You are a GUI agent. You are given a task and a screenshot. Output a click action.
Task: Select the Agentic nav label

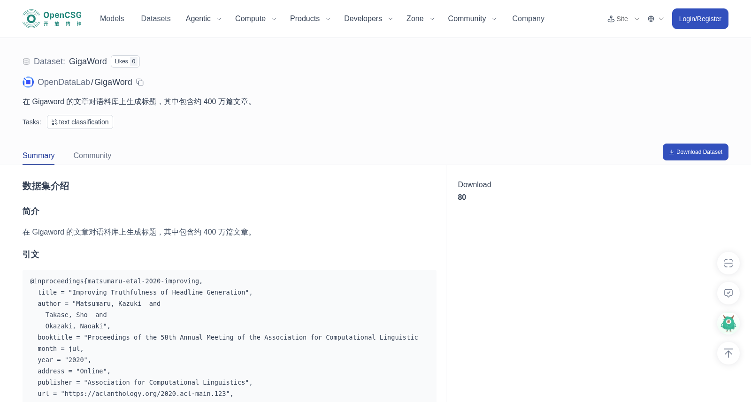click(x=198, y=19)
